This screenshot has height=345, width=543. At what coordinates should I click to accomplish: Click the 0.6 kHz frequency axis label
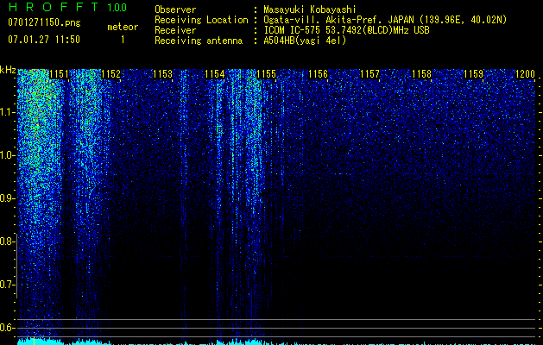click(7, 328)
